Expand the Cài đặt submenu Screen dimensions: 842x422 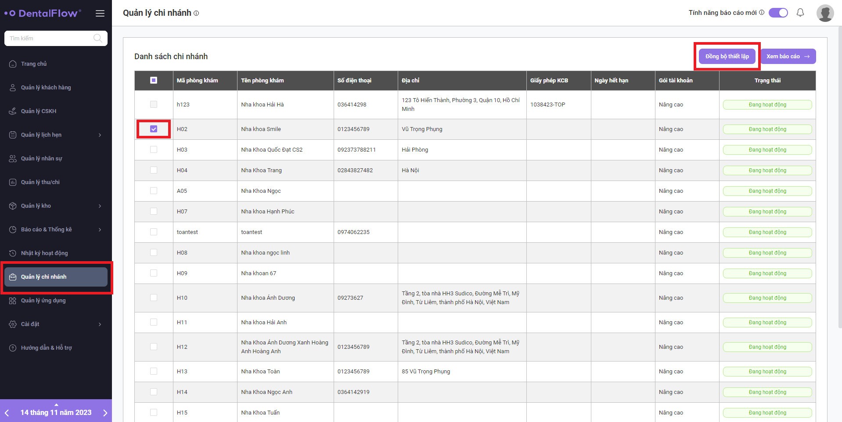click(x=100, y=324)
